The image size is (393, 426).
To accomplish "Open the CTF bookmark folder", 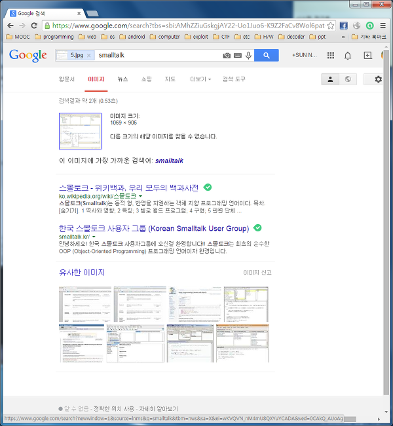I will [x=221, y=37].
